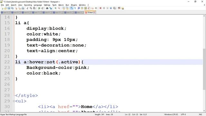206x116 pixels.
Task: Open the Replace dialog icon
Action: 51,8
